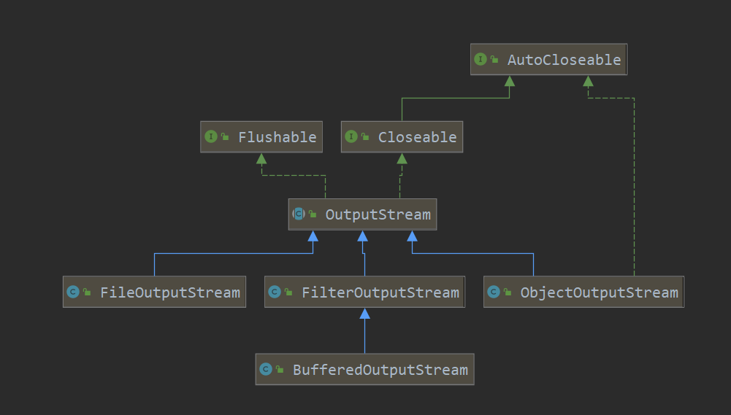Select the AutoCloseable node label
This screenshot has width=731, height=415.
564,60
